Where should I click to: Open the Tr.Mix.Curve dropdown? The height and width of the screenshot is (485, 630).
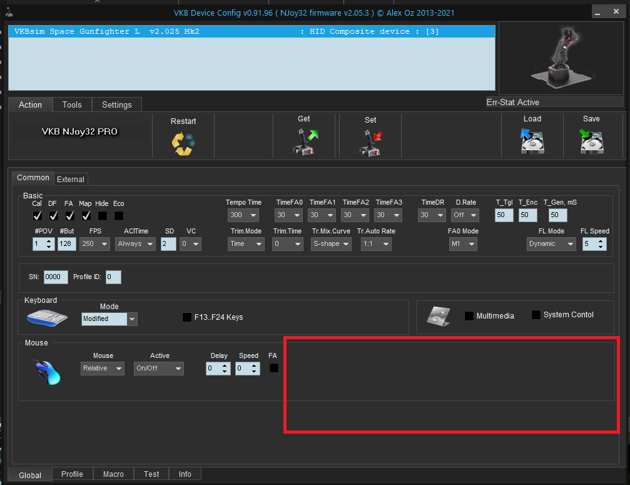pyautogui.click(x=331, y=244)
